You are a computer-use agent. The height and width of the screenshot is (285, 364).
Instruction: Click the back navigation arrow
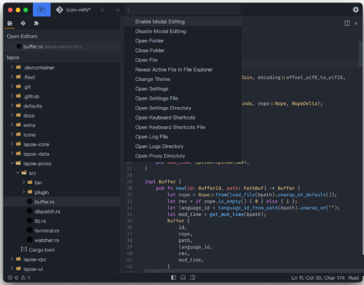(x=103, y=10)
